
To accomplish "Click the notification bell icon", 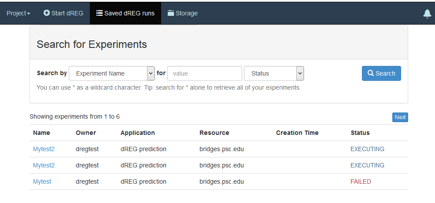I will pos(427,14).
